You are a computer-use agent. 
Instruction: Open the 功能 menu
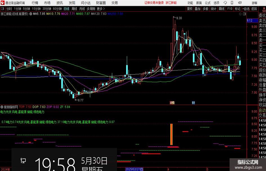click(190, 3)
